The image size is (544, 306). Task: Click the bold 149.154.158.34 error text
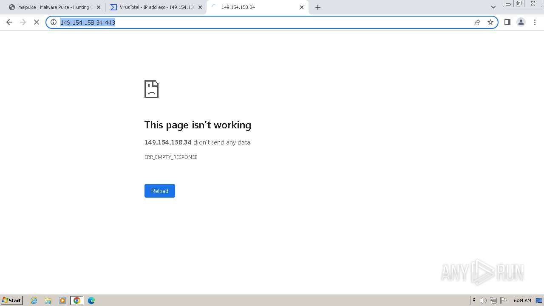pyautogui.click(x=168, y=142)
